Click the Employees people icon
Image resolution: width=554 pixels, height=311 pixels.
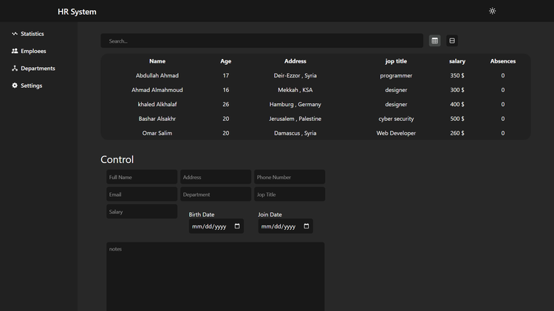[15, 52]
